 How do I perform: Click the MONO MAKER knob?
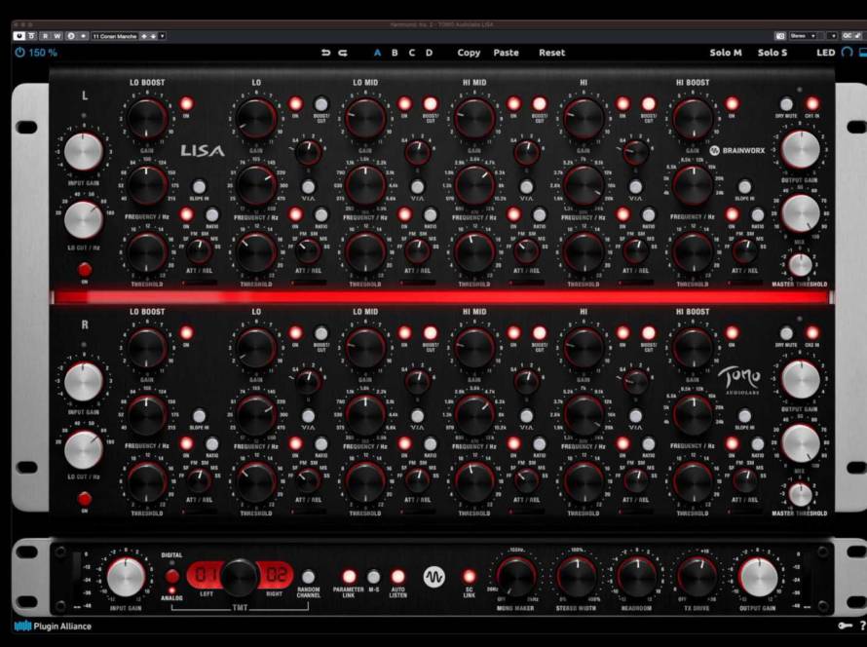(x=515, y=577)
